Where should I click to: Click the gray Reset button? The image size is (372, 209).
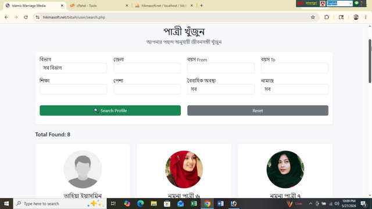[x=258, y=110]
